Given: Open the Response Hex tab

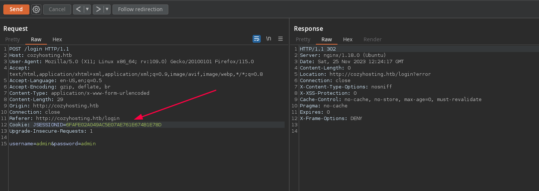Looking at the screenshot, I should [348, 39].
